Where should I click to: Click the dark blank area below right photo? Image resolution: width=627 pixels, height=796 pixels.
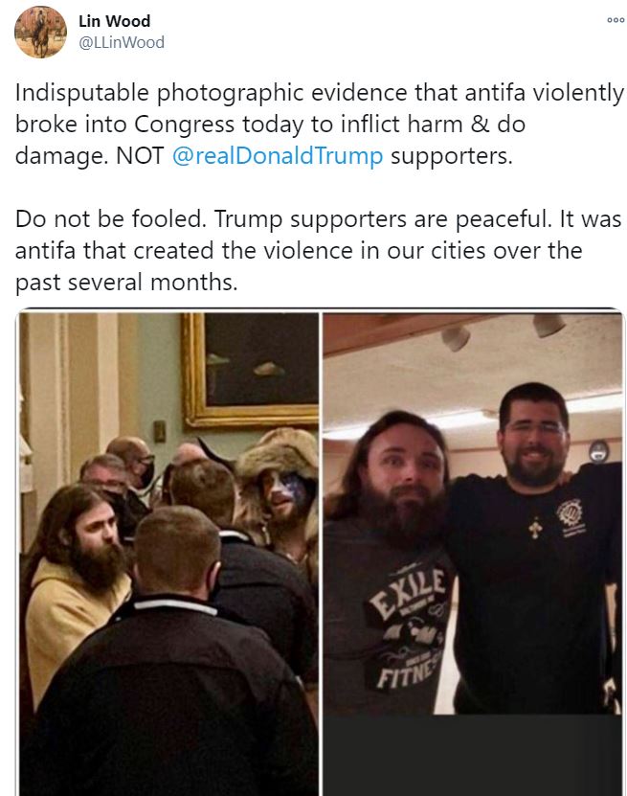tap(472, 755)
